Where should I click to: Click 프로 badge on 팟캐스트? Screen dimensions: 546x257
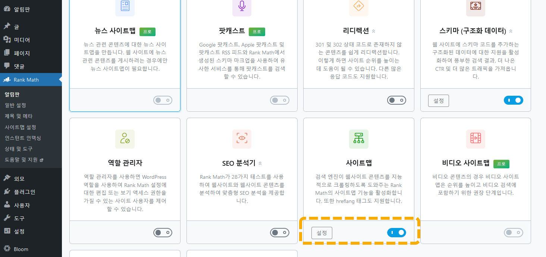coord(257,32)
